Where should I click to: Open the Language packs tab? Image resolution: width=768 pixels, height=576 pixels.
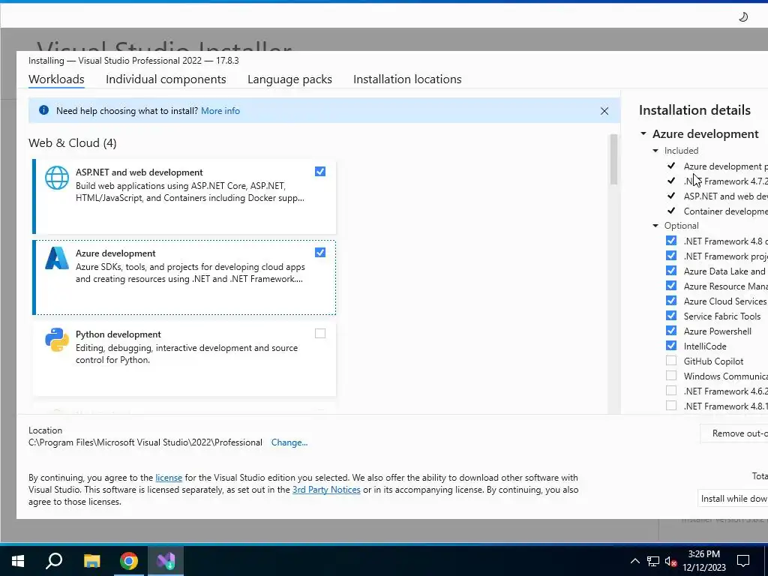289,79
